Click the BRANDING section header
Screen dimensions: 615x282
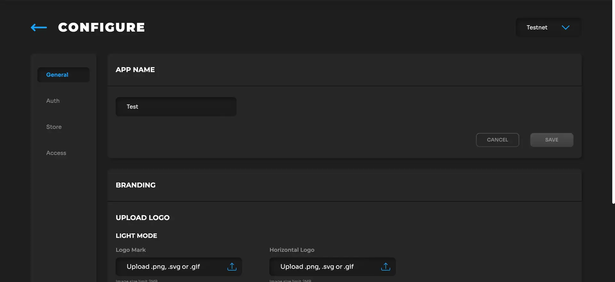pos(135,185)
